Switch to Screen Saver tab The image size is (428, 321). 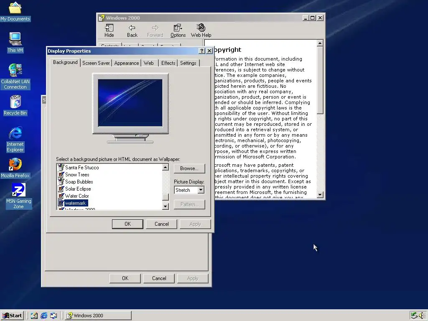pyautogui.click(x=96, y=63)
